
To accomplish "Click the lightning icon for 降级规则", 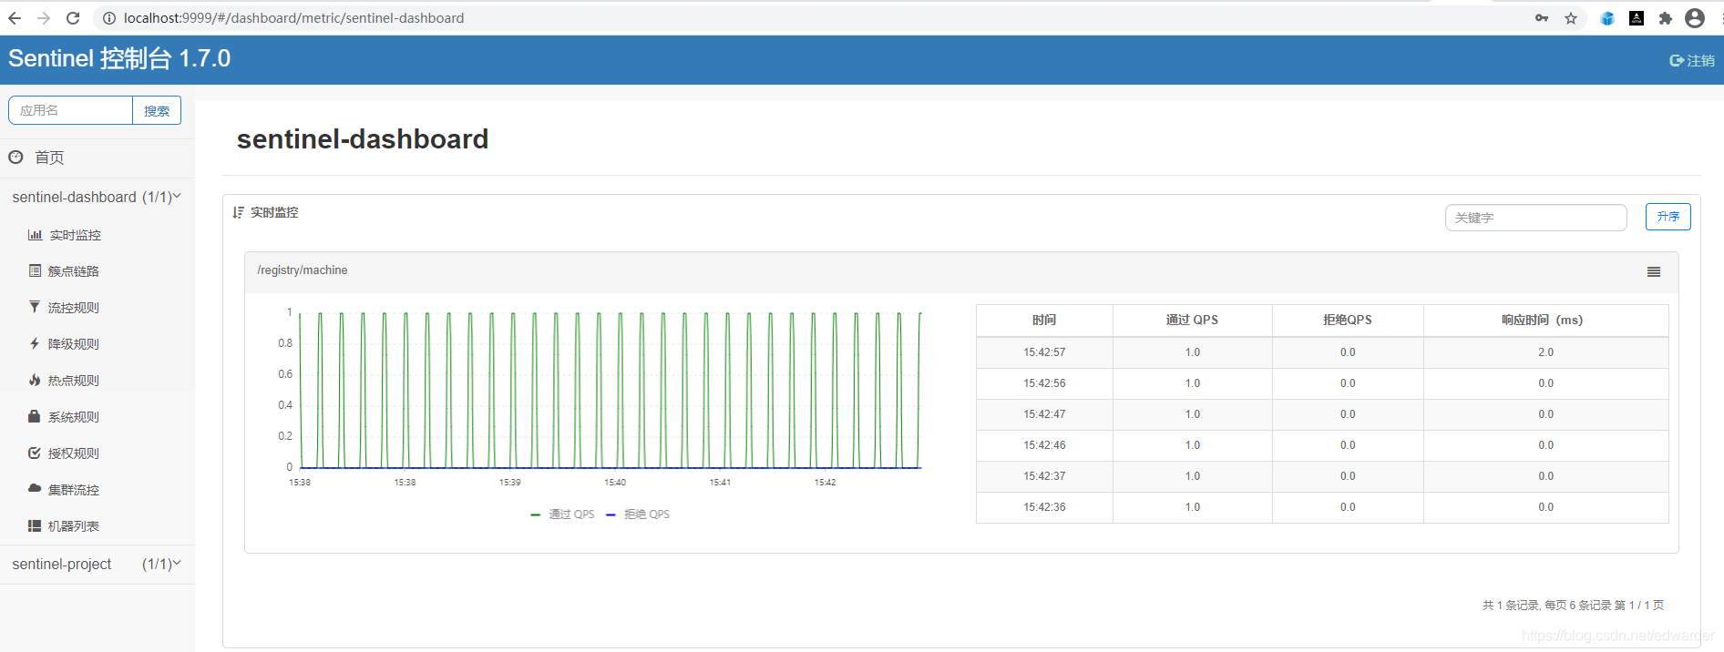I will click(x=35, y=343).
